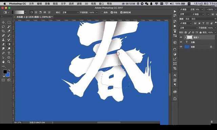Hide the text layer via its eye icon
The width and height of the screenshot is (217, 130).
[181, 42]
